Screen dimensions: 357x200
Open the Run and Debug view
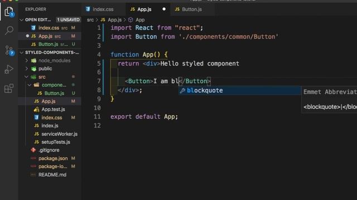coord(9,69)
